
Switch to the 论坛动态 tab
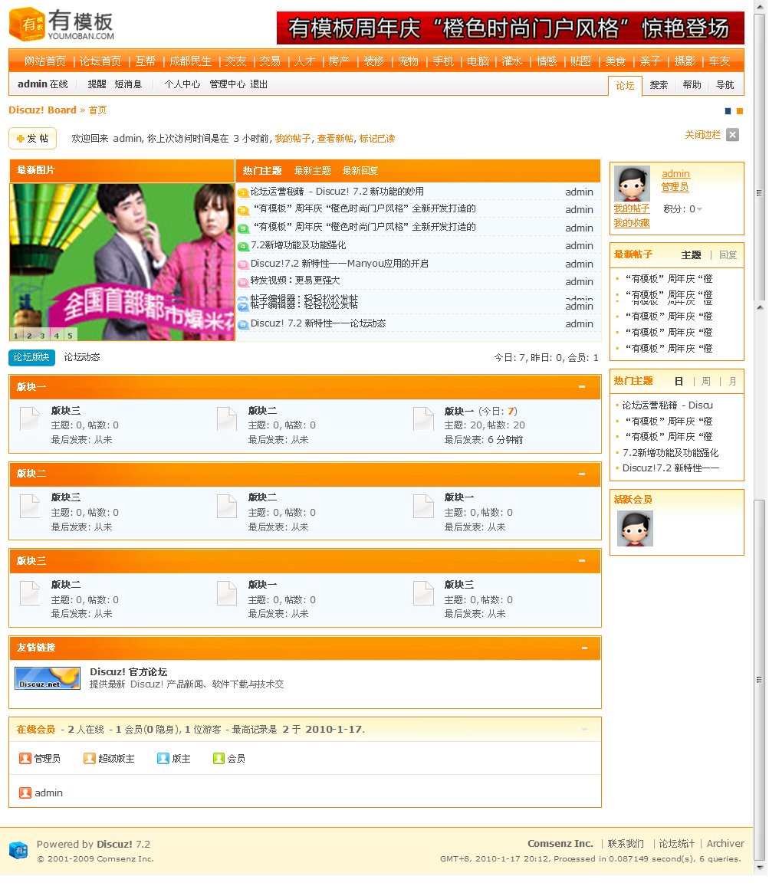click(82, 357)
